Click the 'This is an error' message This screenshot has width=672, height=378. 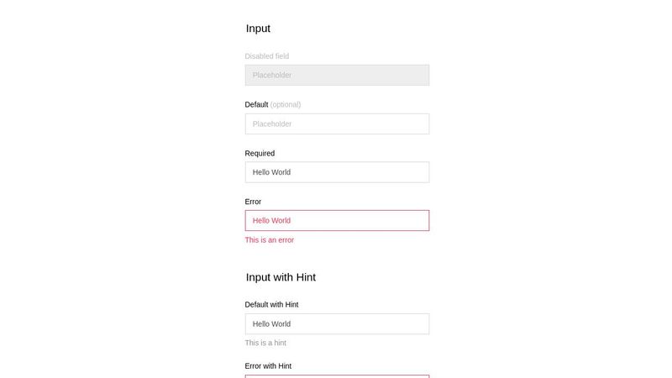coord(270,240)
